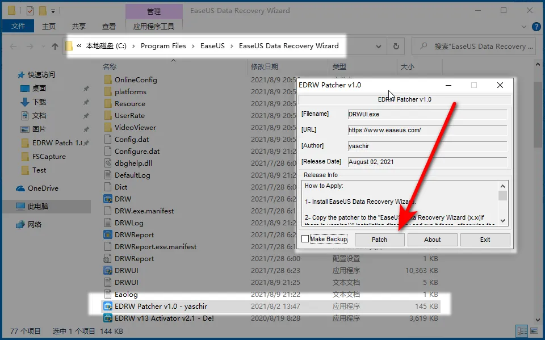Screen dimensions: 545x340
Task: Sort by 类型 column header
Action: (339, 67)
